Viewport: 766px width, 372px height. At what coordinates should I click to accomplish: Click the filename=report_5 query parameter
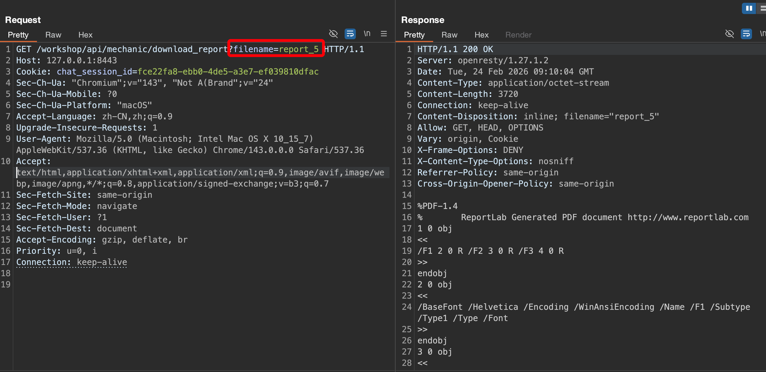pos(276,49)
